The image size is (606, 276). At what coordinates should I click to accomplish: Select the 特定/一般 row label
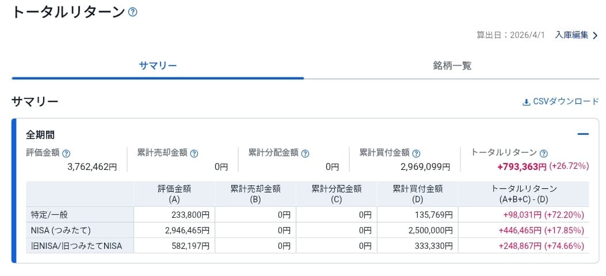[49, 214]
